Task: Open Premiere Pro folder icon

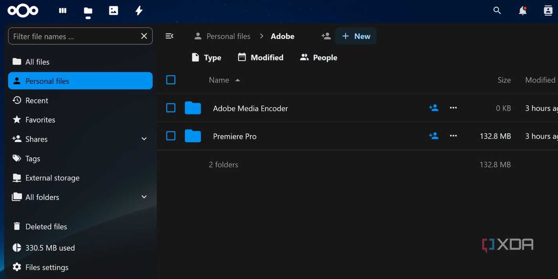Action: [193, 136]
